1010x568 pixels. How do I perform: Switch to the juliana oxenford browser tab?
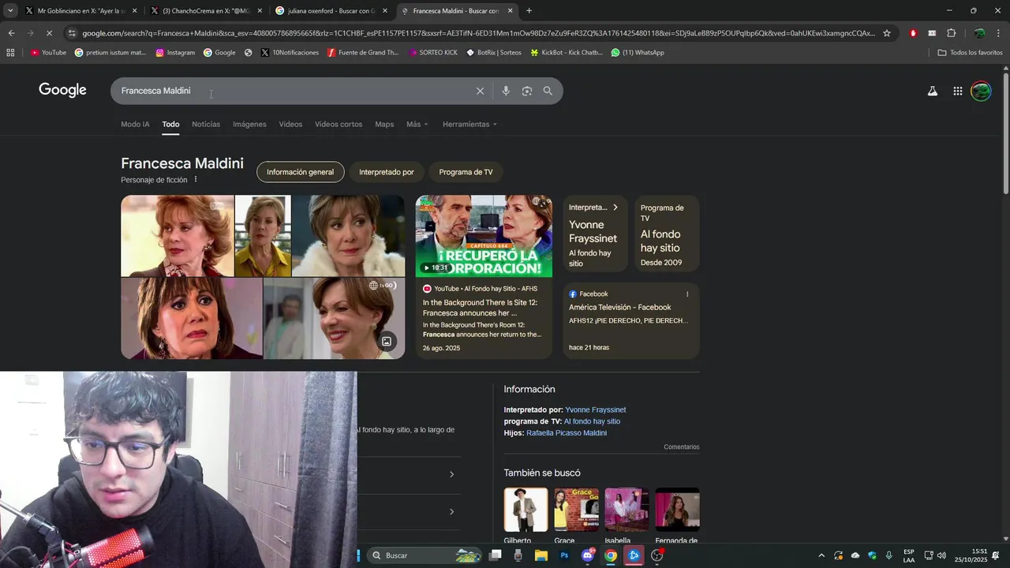pyautogui.click(x=331, y=11)
